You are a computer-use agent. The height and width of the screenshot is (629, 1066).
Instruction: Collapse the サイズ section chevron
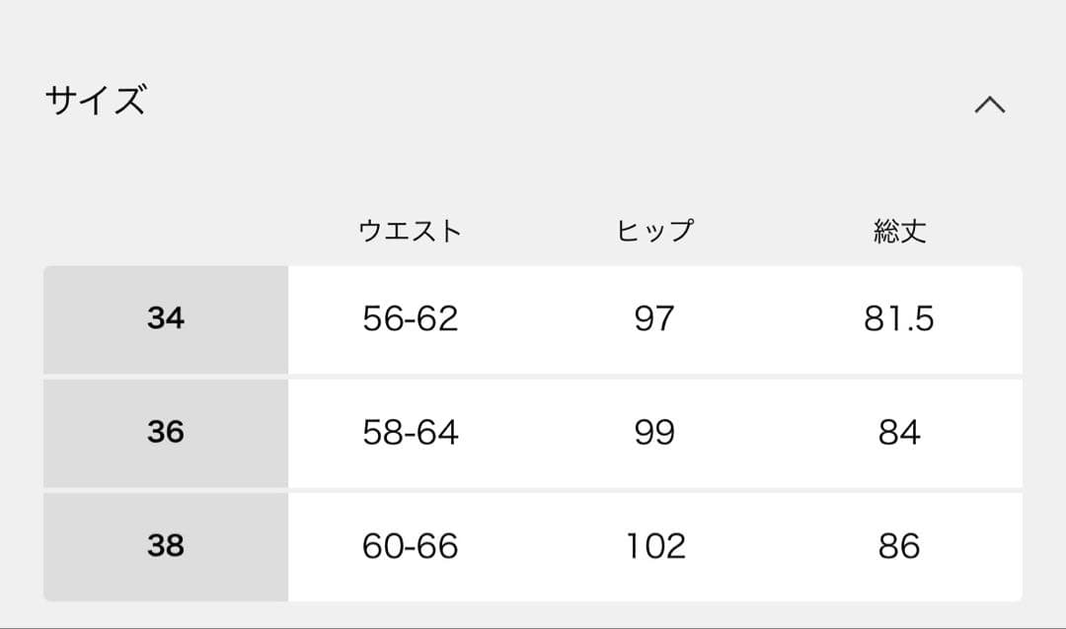[989, 105]
